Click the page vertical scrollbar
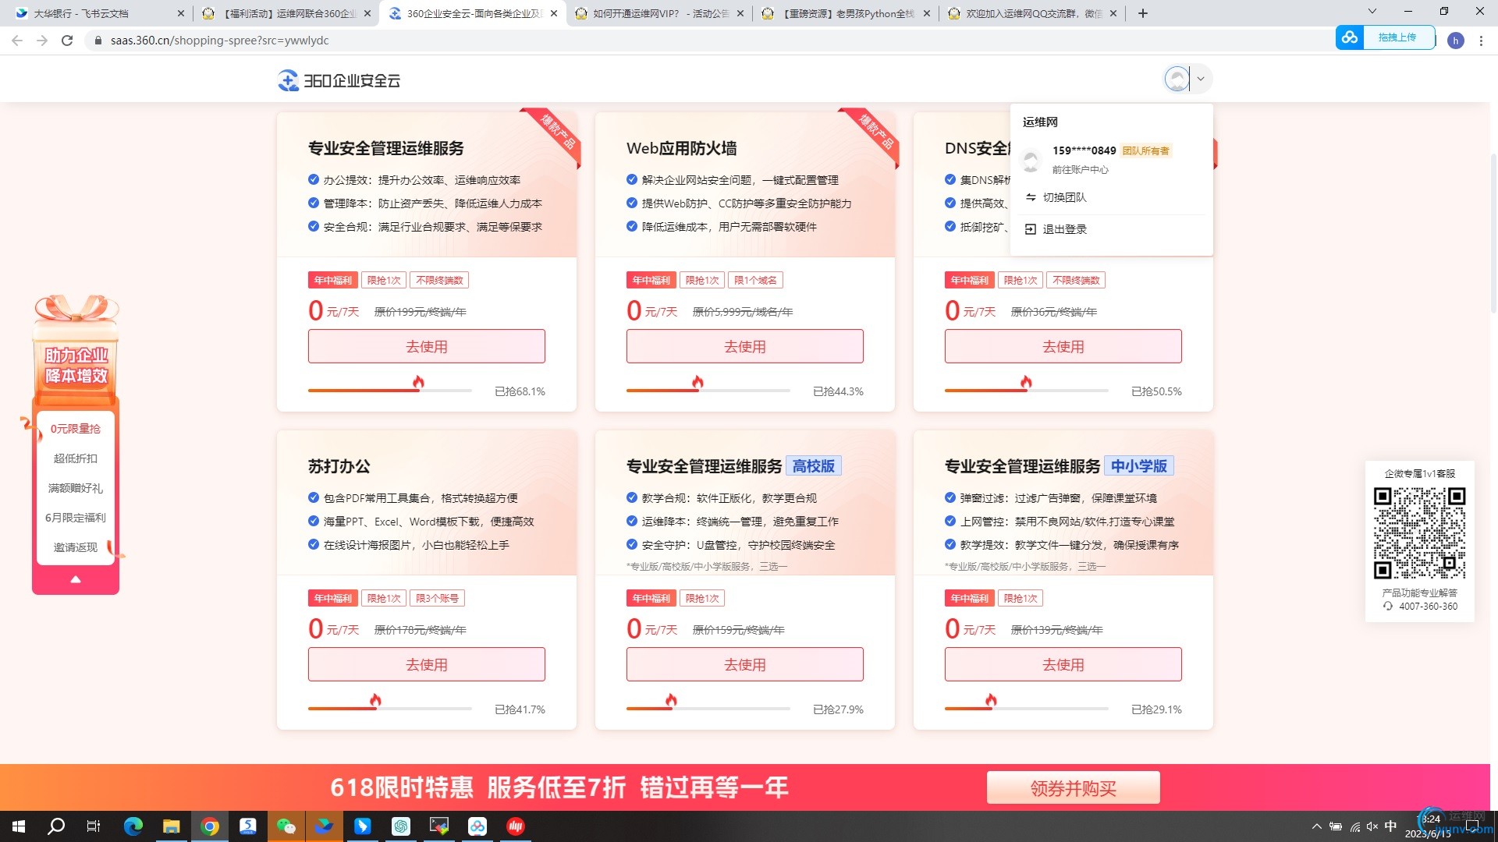1498x842 pixels. click(x=1493, y=234)
